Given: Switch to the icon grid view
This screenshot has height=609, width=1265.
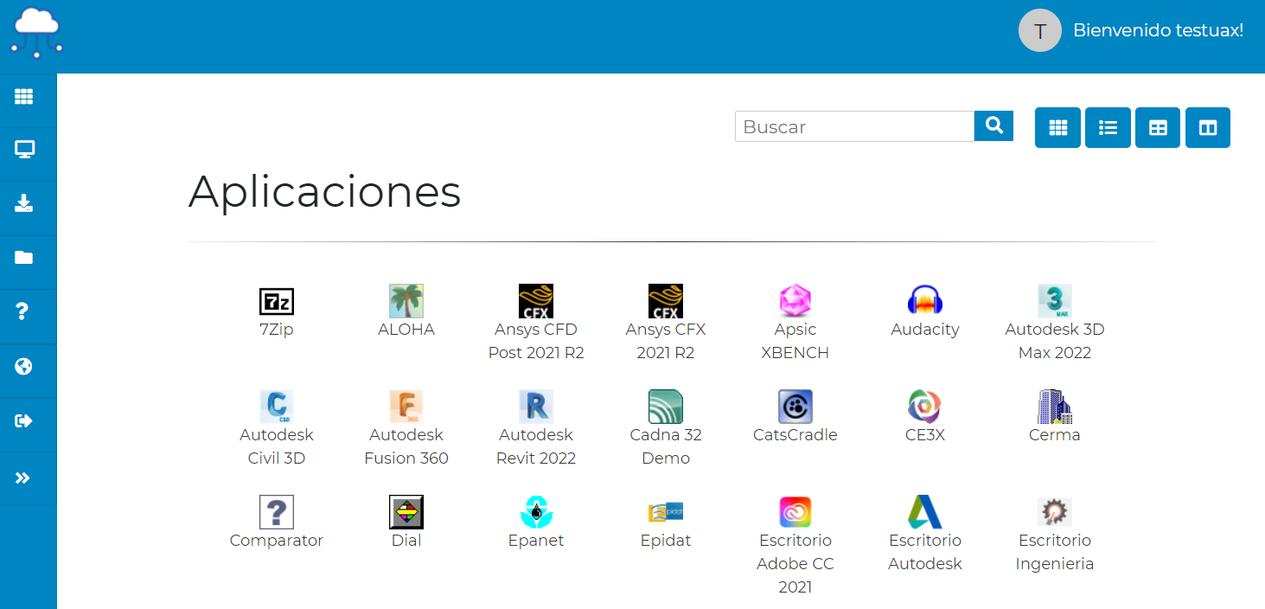Looking at the screenshot, I should point(1057,128).
